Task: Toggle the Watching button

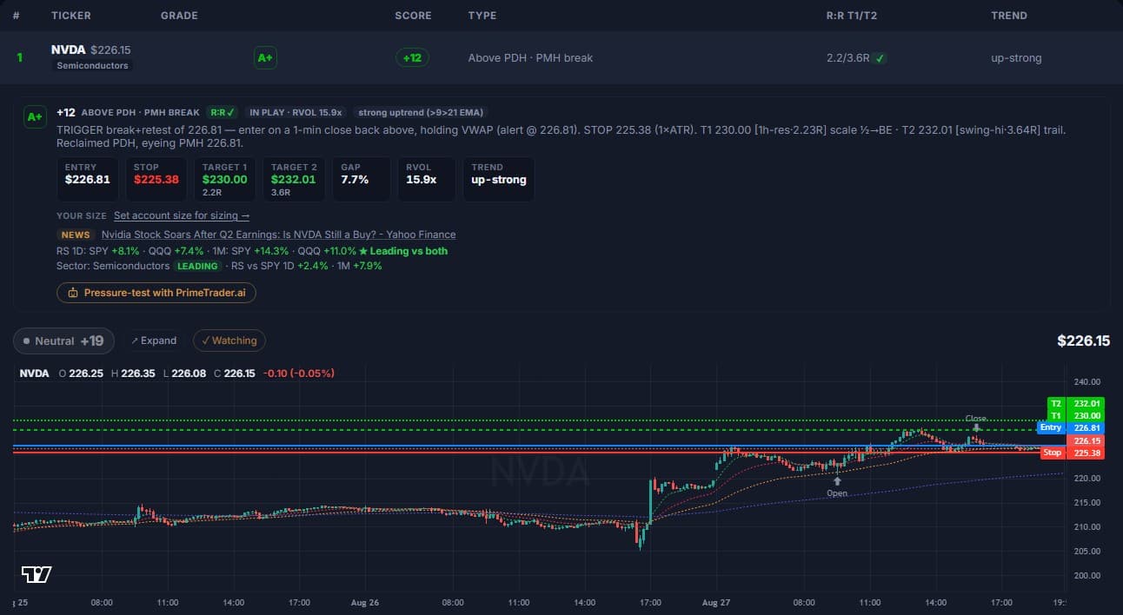Action: [x=229, y=341]
